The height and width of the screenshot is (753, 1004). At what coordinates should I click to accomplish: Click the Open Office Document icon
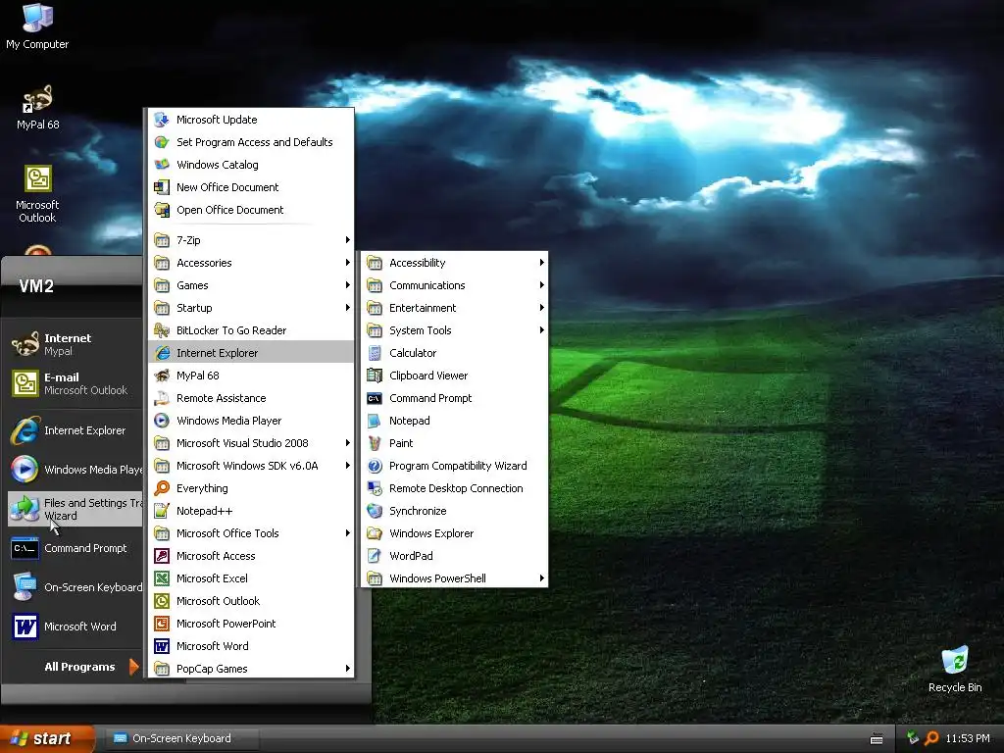[162, 210]
